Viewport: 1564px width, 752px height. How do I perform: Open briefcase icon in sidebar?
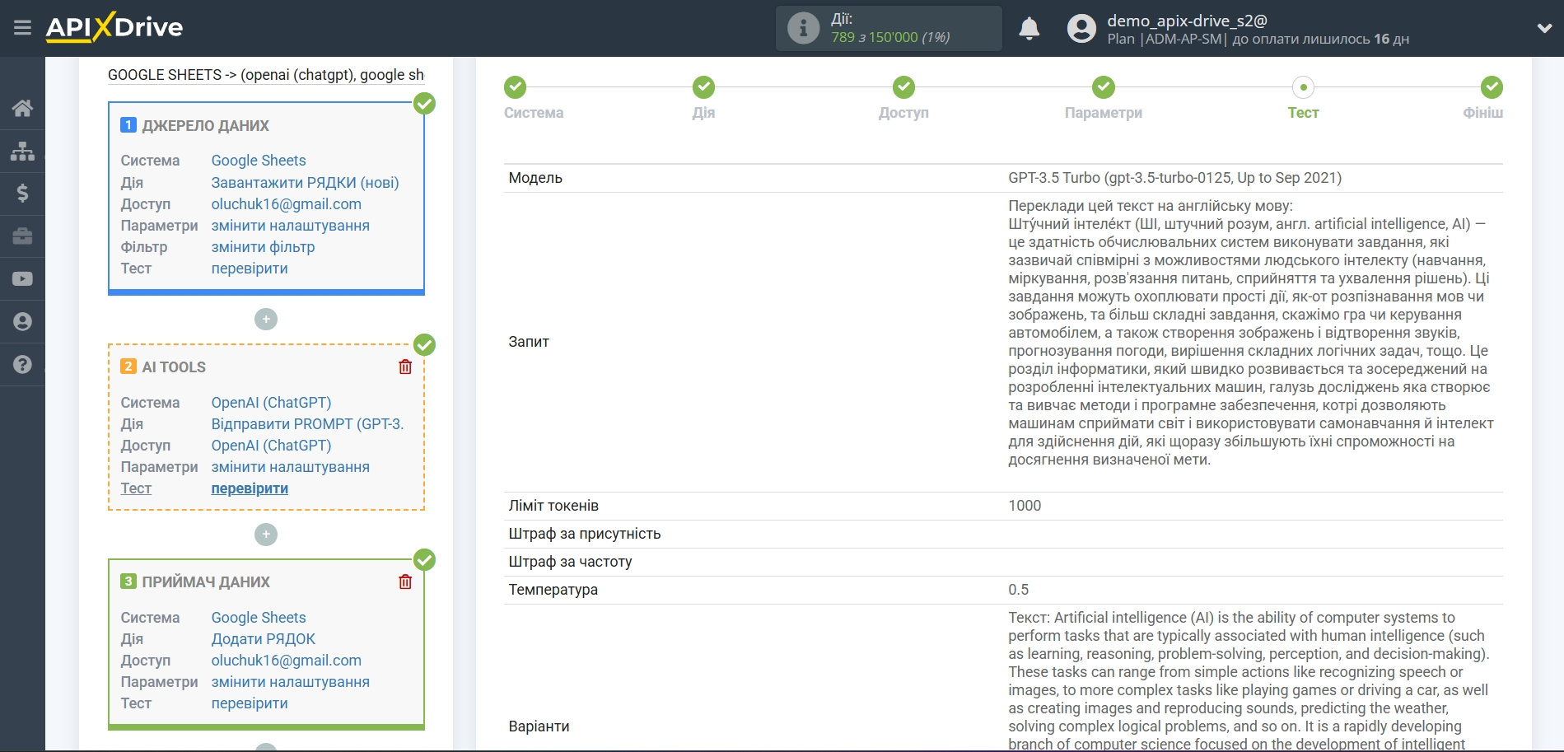click(22, 236)
